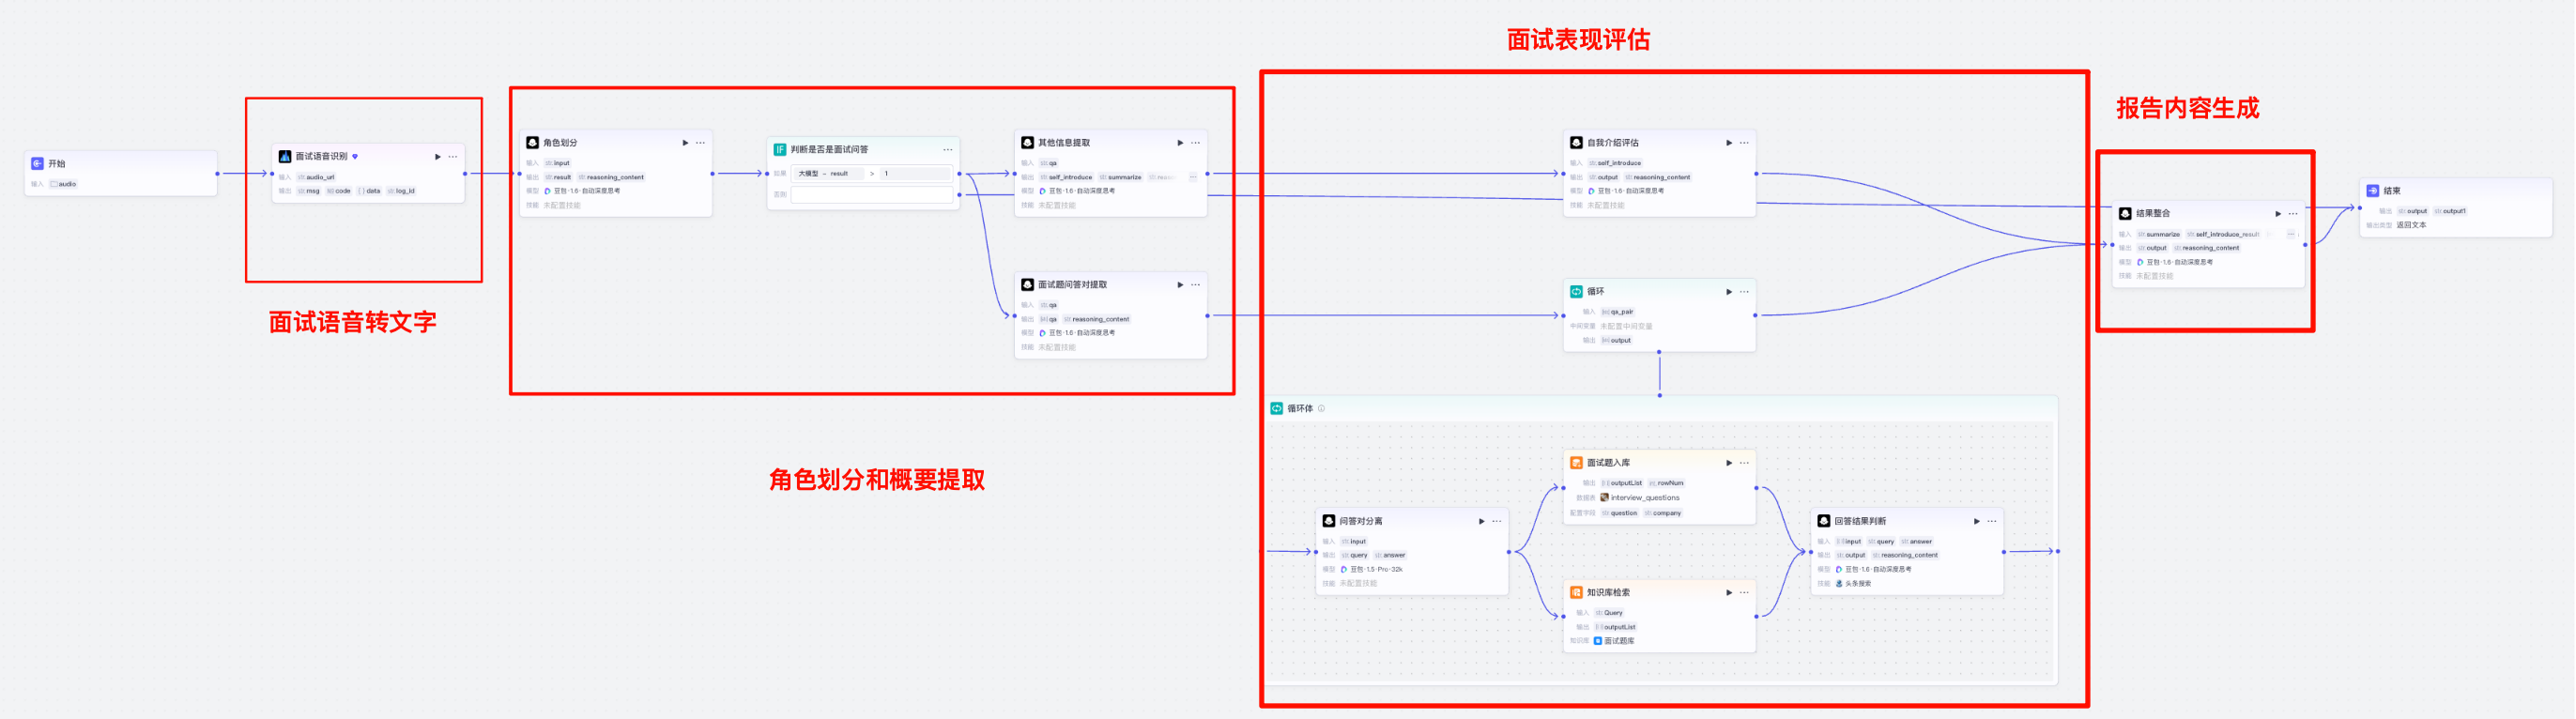Click the 开始 start node icon

tap(37, 163)
